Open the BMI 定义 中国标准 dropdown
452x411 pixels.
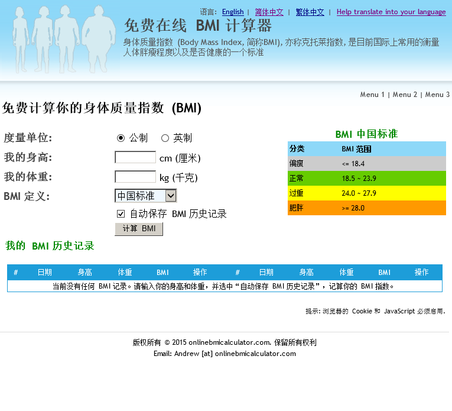click(145, 196)
